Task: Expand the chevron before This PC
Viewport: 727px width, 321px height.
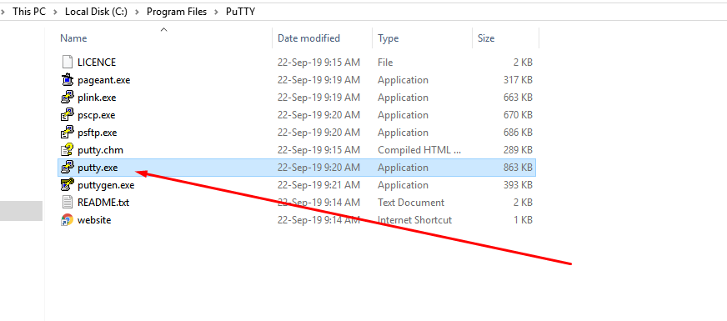Action: (3, 12)
